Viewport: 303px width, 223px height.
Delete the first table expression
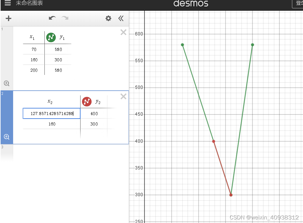tap(123, 32)
